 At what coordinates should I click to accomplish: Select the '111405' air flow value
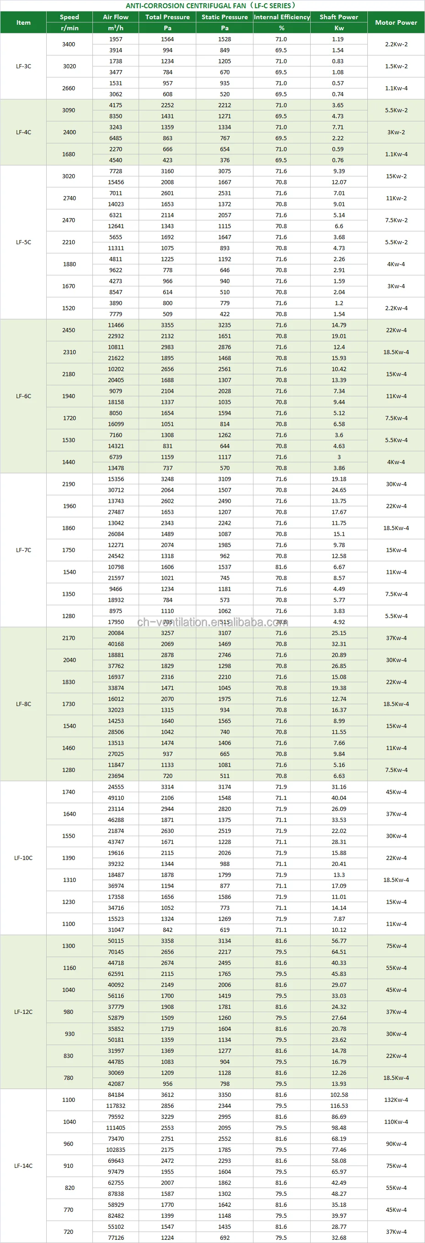click(116, 1128)
